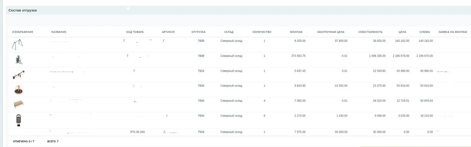Select mounting value 9 205.00
This screenshot has width=471, height=147.
pos(300,41)
